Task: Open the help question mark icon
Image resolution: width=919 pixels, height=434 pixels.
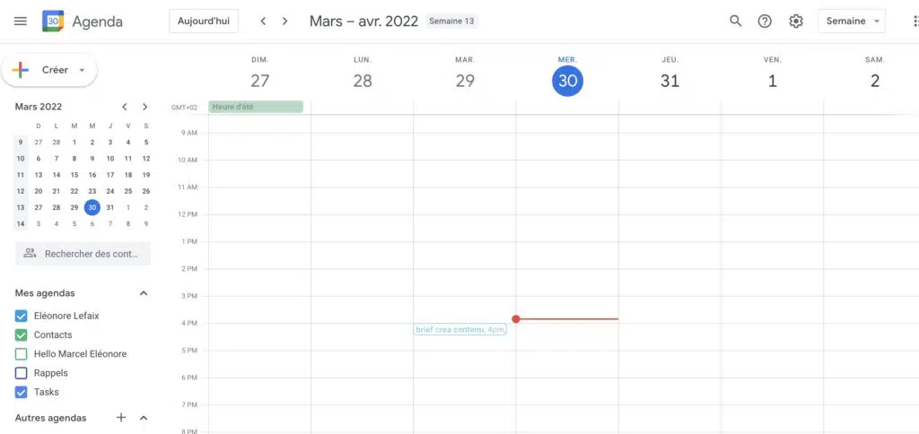Action: (x=765, y=22)
